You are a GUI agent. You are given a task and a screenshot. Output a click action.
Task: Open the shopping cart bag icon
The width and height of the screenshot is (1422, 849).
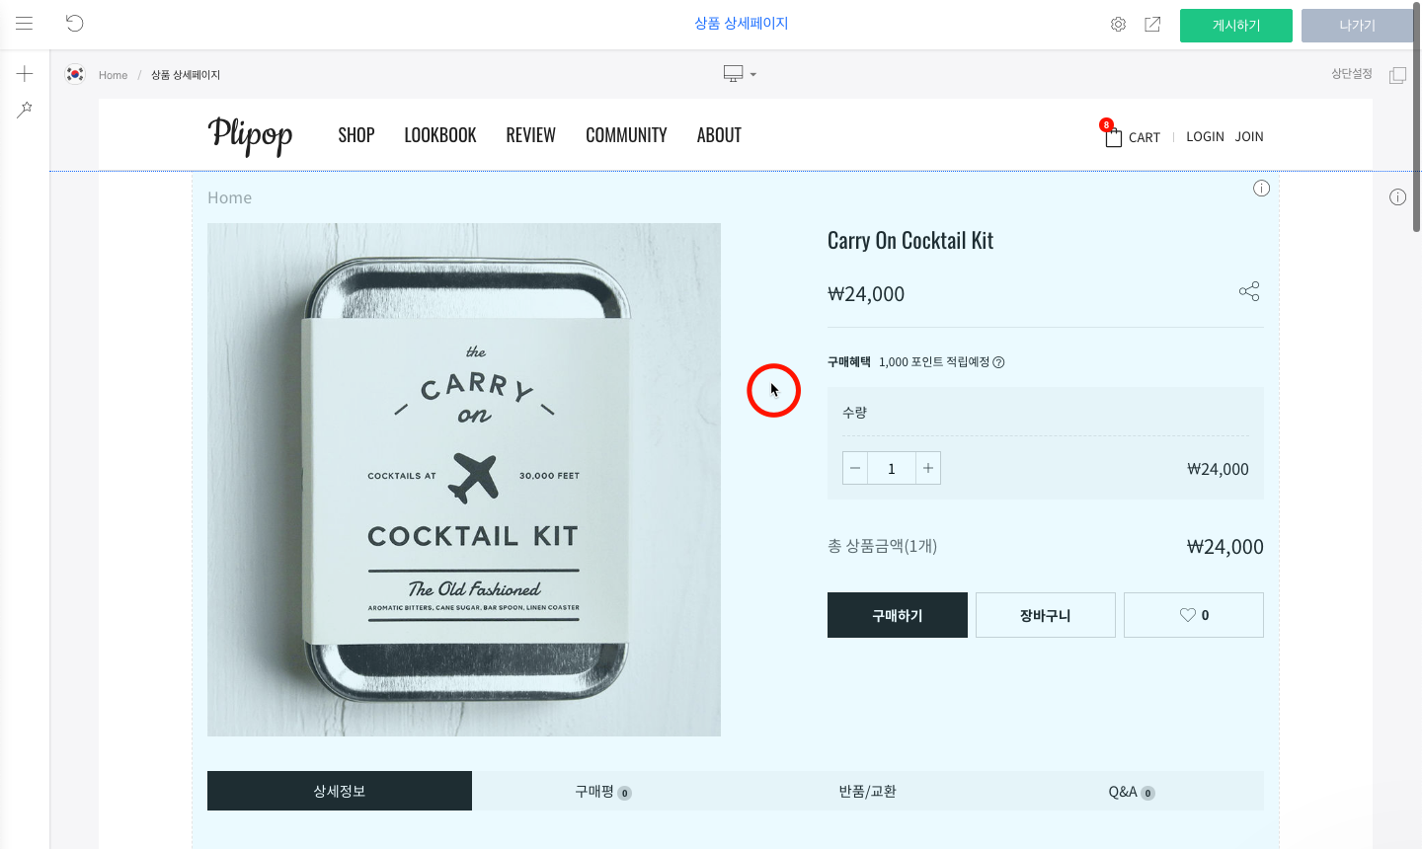coord(1113,136)
